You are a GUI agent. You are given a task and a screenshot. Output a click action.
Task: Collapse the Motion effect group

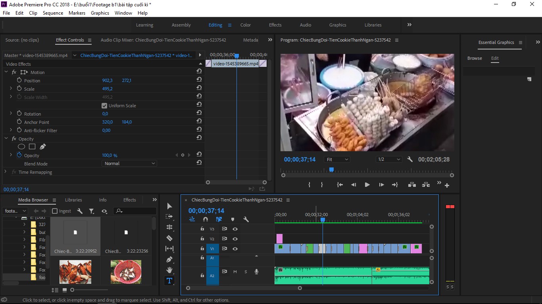click(x=6, y=72)
